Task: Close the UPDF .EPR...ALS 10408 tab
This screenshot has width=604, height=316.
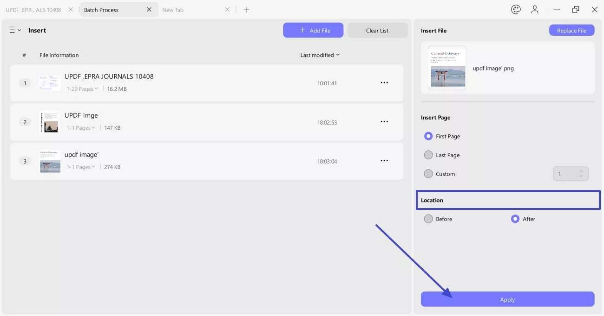Action: [71, 10]
